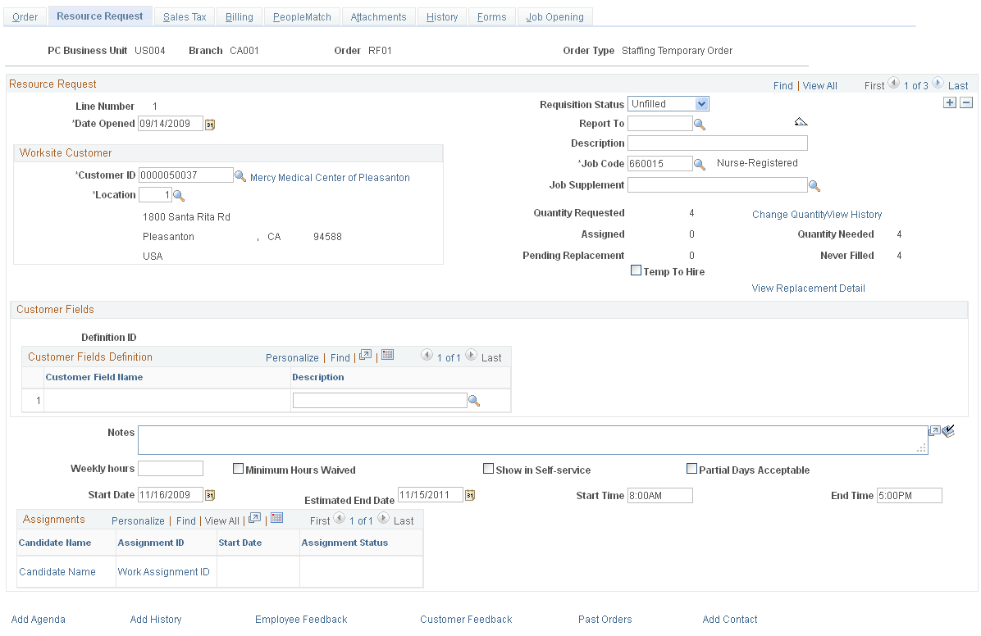This screenshot has width=981, height=636.
Task: Open Add Agenda link
Action: [x=39, y=619]
